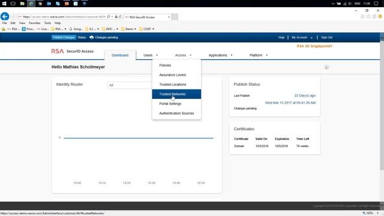Open Outlook from the taskbar
The width and height of the screenshot is (384, 216).
click(49, 4)
